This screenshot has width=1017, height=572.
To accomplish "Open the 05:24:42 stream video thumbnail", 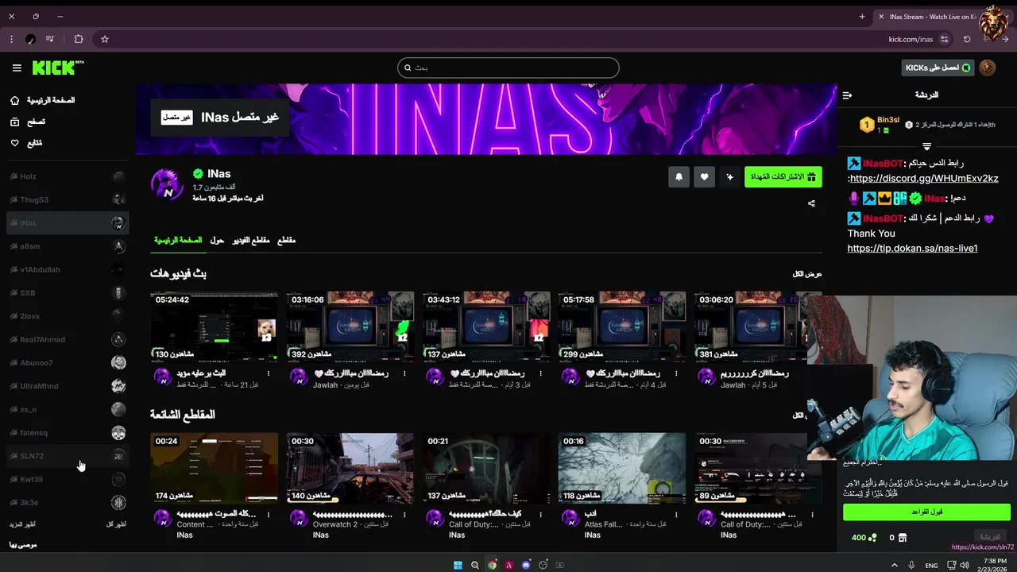I will (x=215, y=327).
